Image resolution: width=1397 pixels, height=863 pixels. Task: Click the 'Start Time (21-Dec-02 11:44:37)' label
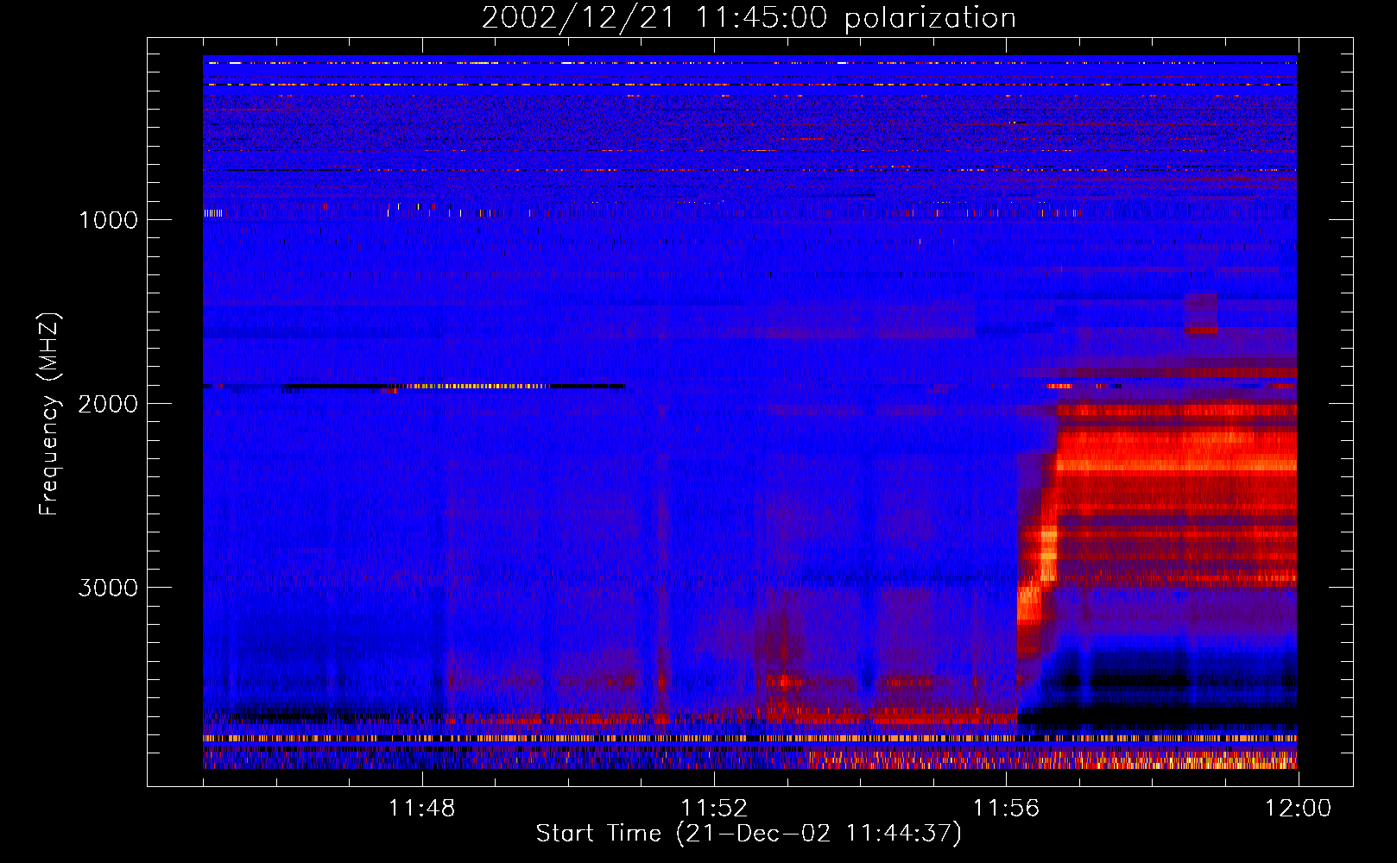pyautogui.click(x=749, y=834)
